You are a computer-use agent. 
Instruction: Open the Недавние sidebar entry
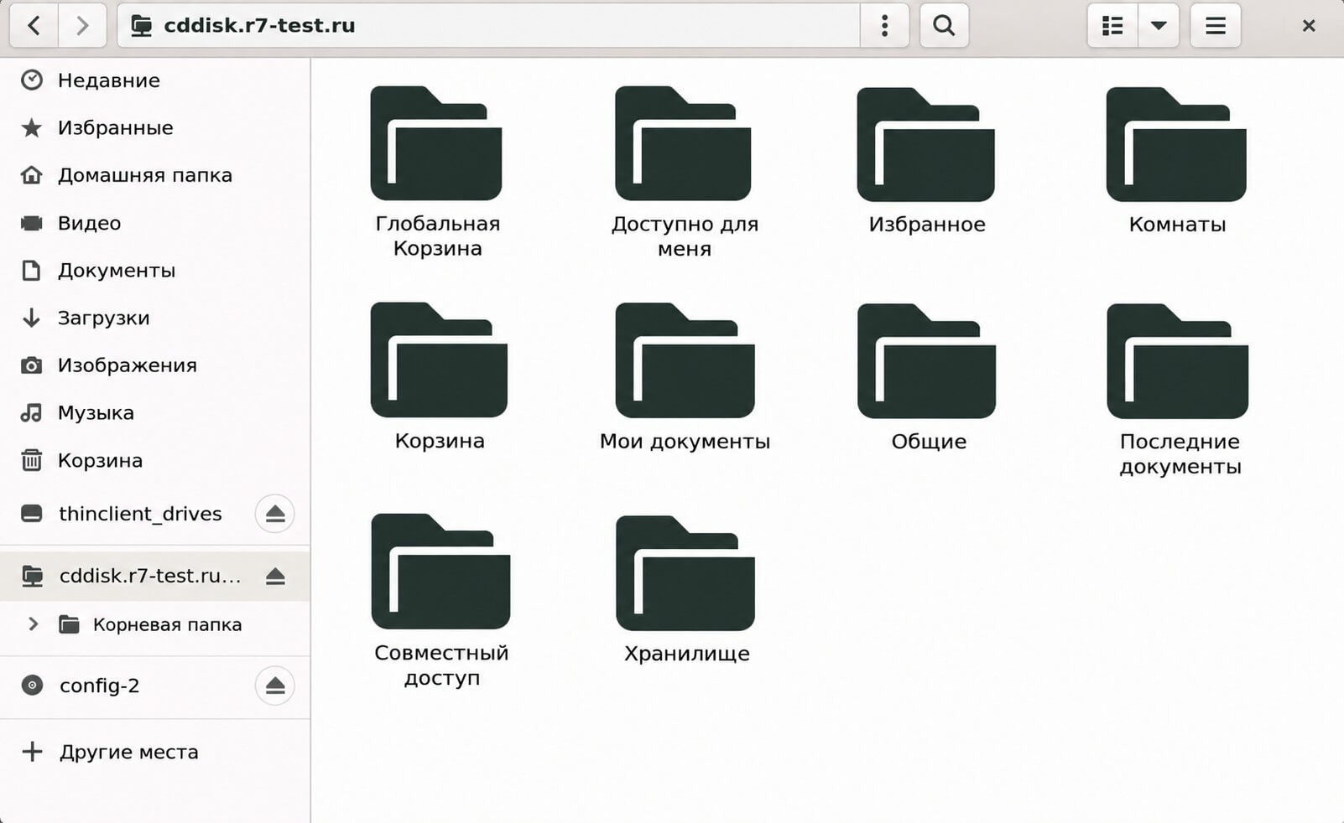pos(155,80)
